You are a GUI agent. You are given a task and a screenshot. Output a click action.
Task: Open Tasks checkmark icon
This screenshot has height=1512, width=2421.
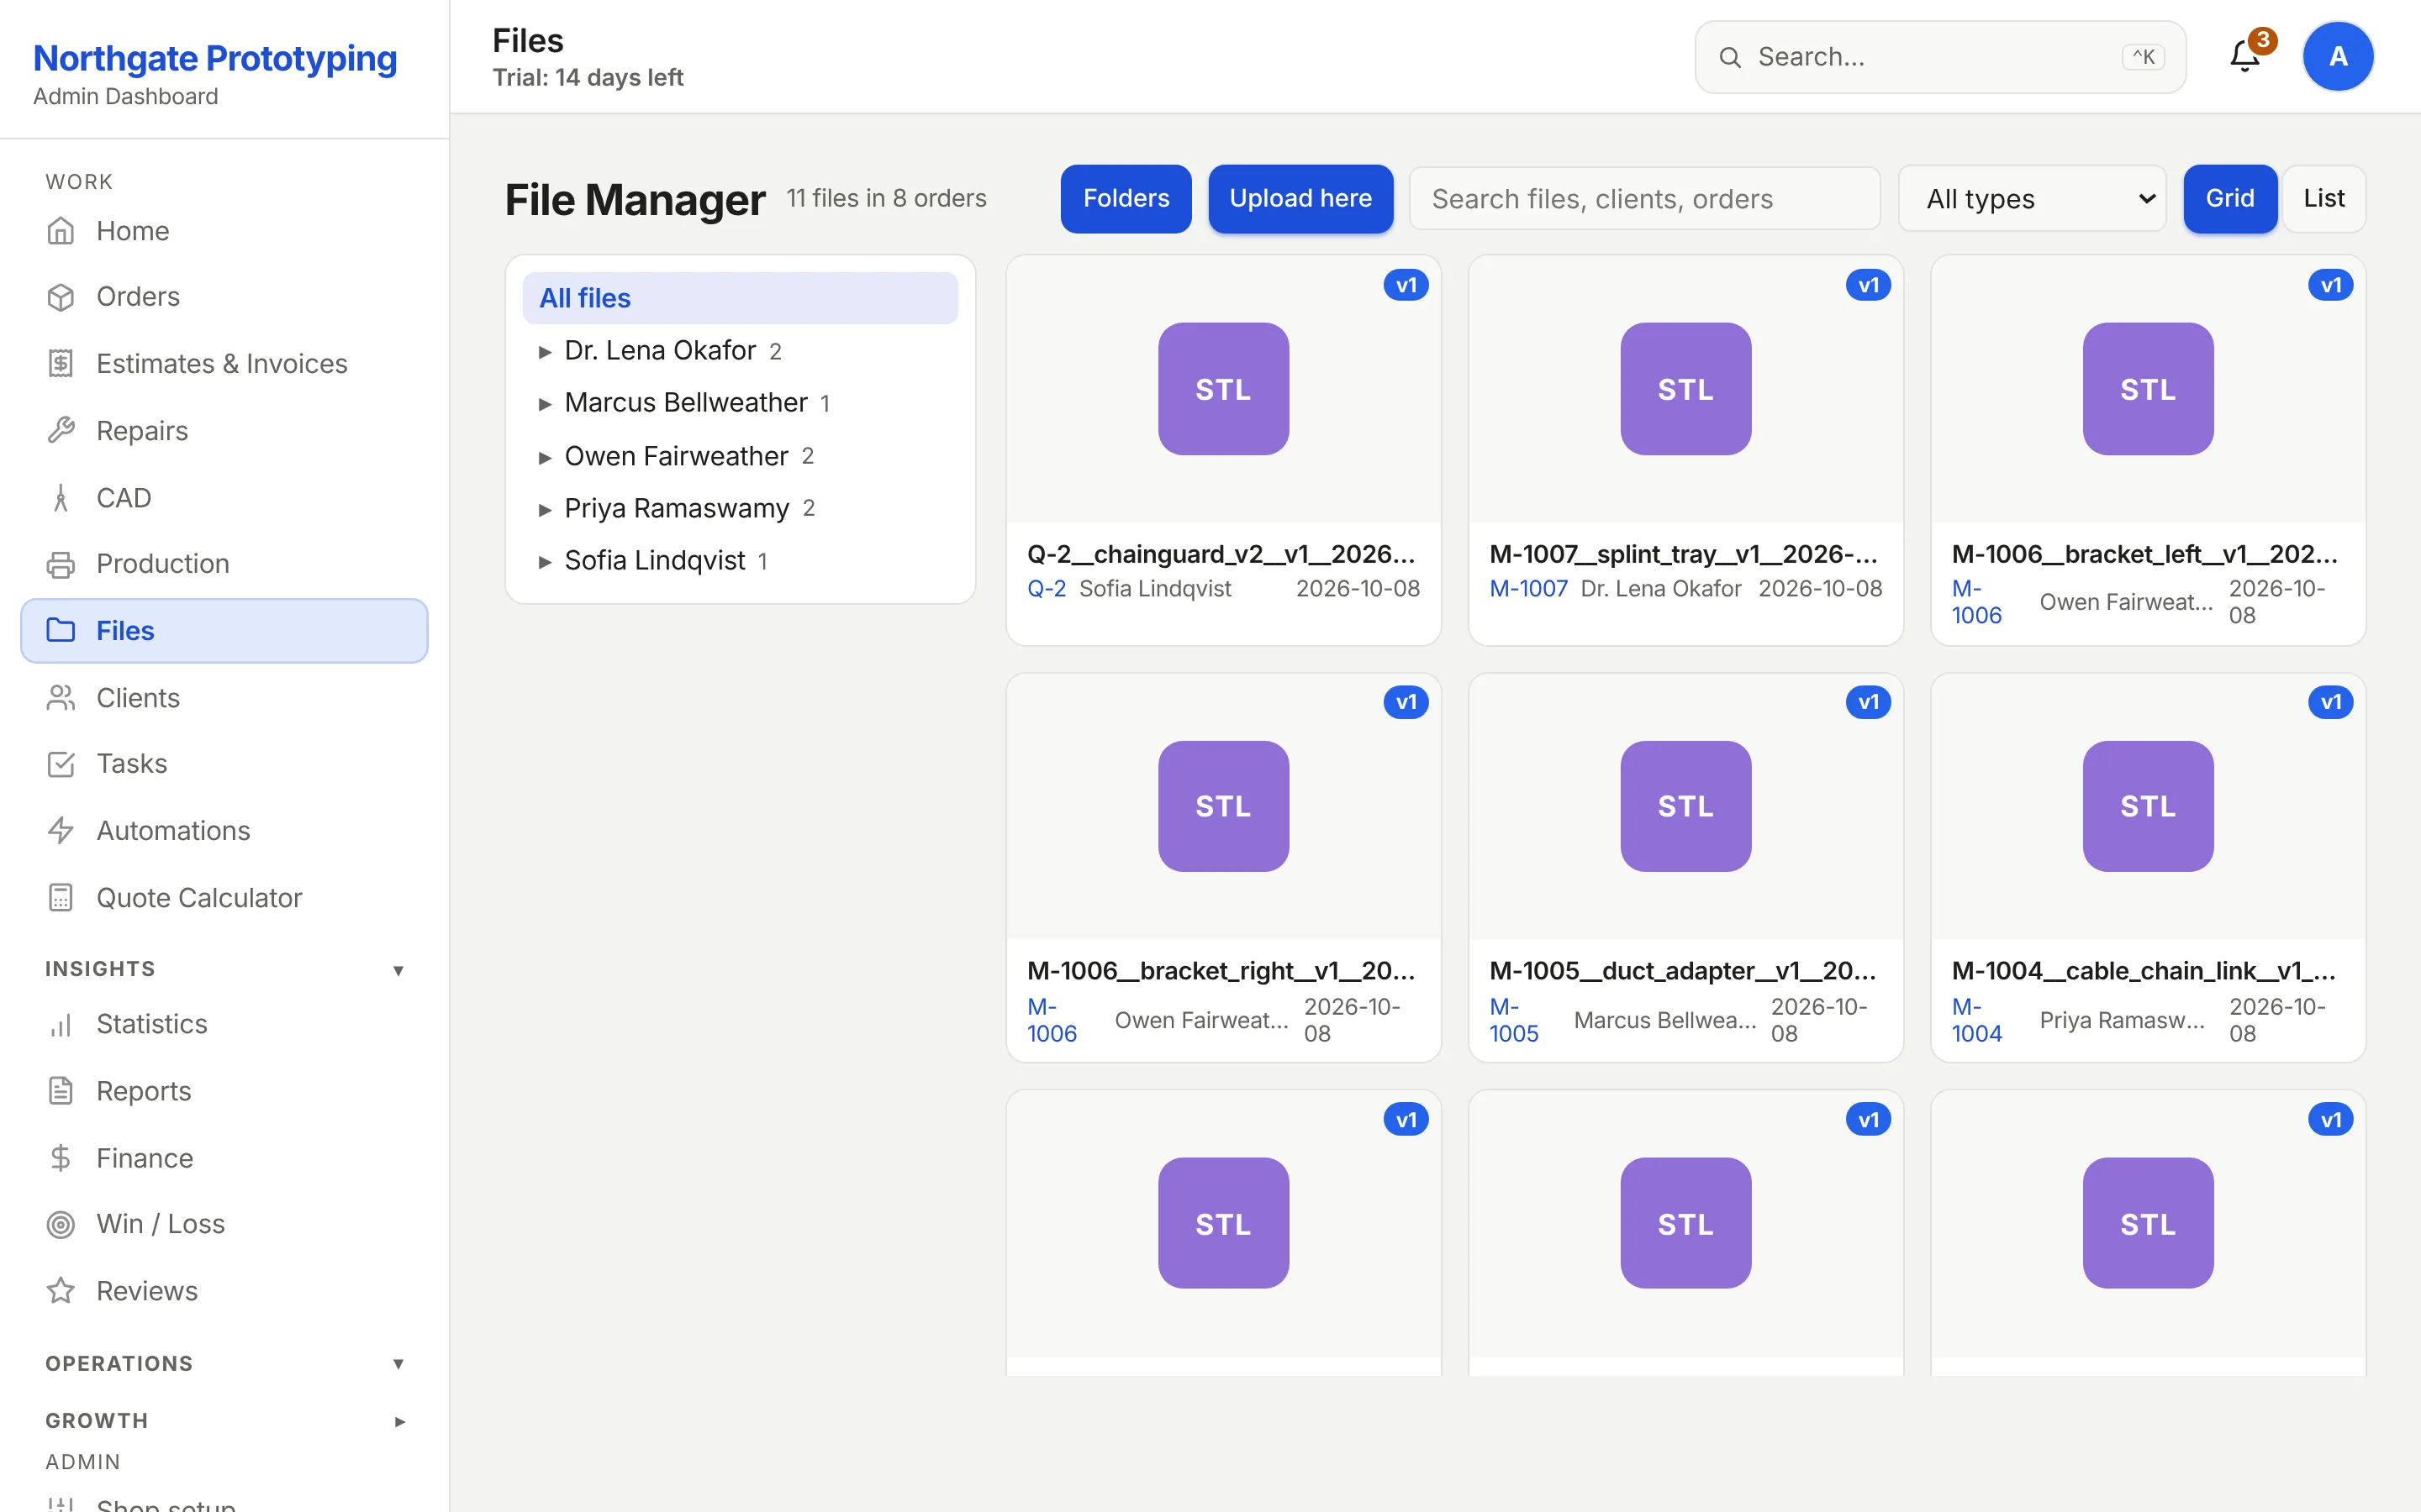pos(61,764)
